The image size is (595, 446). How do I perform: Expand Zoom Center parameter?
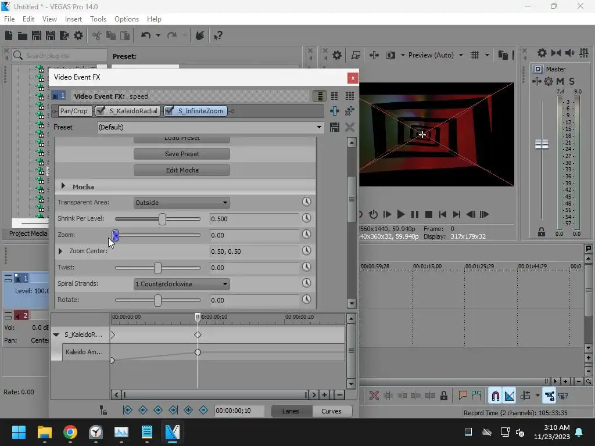click(x=60, y=251)
